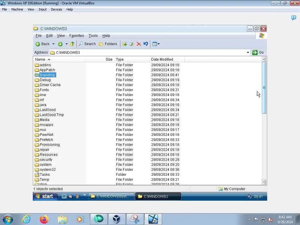Select the Fonts folder icon

pyautogui.click(x=37, y=90)
